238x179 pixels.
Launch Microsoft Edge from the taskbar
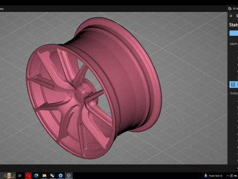36,176
